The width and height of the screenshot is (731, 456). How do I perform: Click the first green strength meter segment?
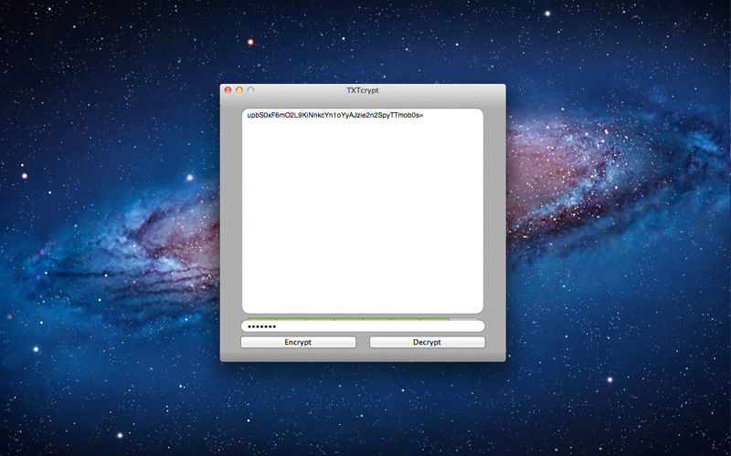[x=261, y=318]
